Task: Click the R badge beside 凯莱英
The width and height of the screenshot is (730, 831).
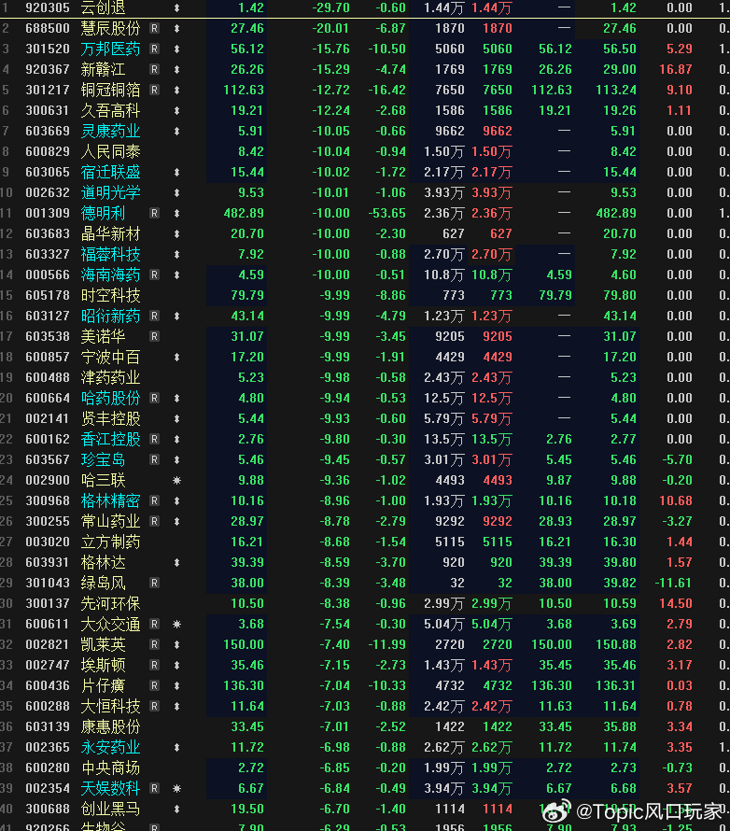Action: [155, 645]
